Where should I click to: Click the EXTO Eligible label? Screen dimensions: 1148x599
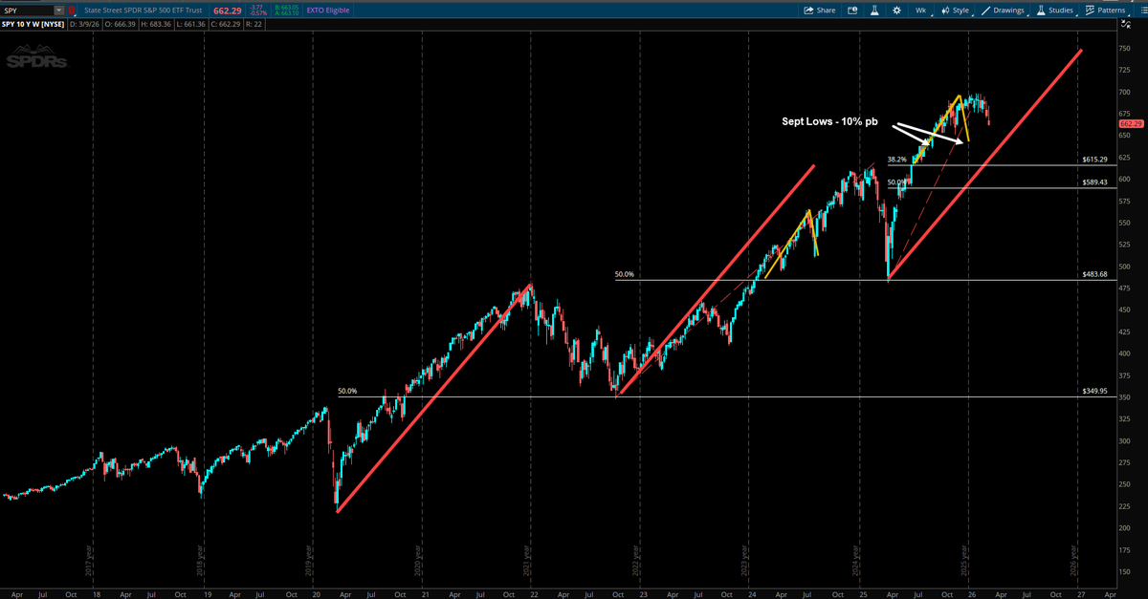pyautogui.click(x=326, y=11)
